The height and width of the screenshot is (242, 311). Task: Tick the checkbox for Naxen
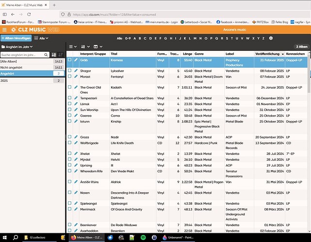coord(69,192)
